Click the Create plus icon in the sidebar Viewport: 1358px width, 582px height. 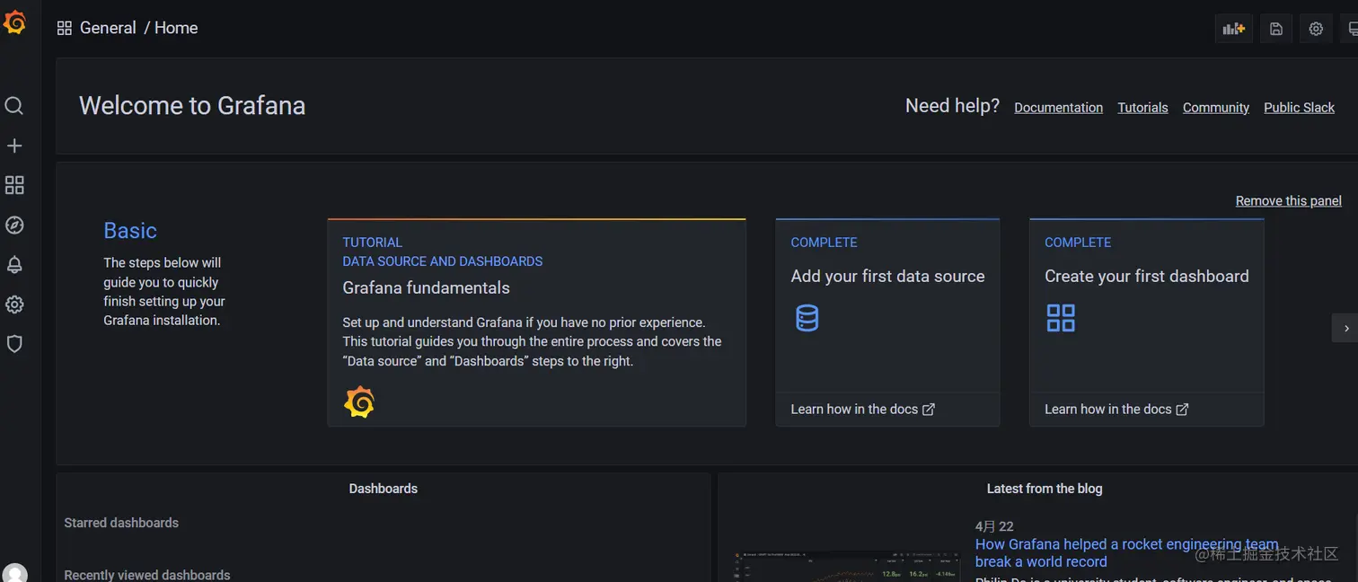click(x=14, y=145)
